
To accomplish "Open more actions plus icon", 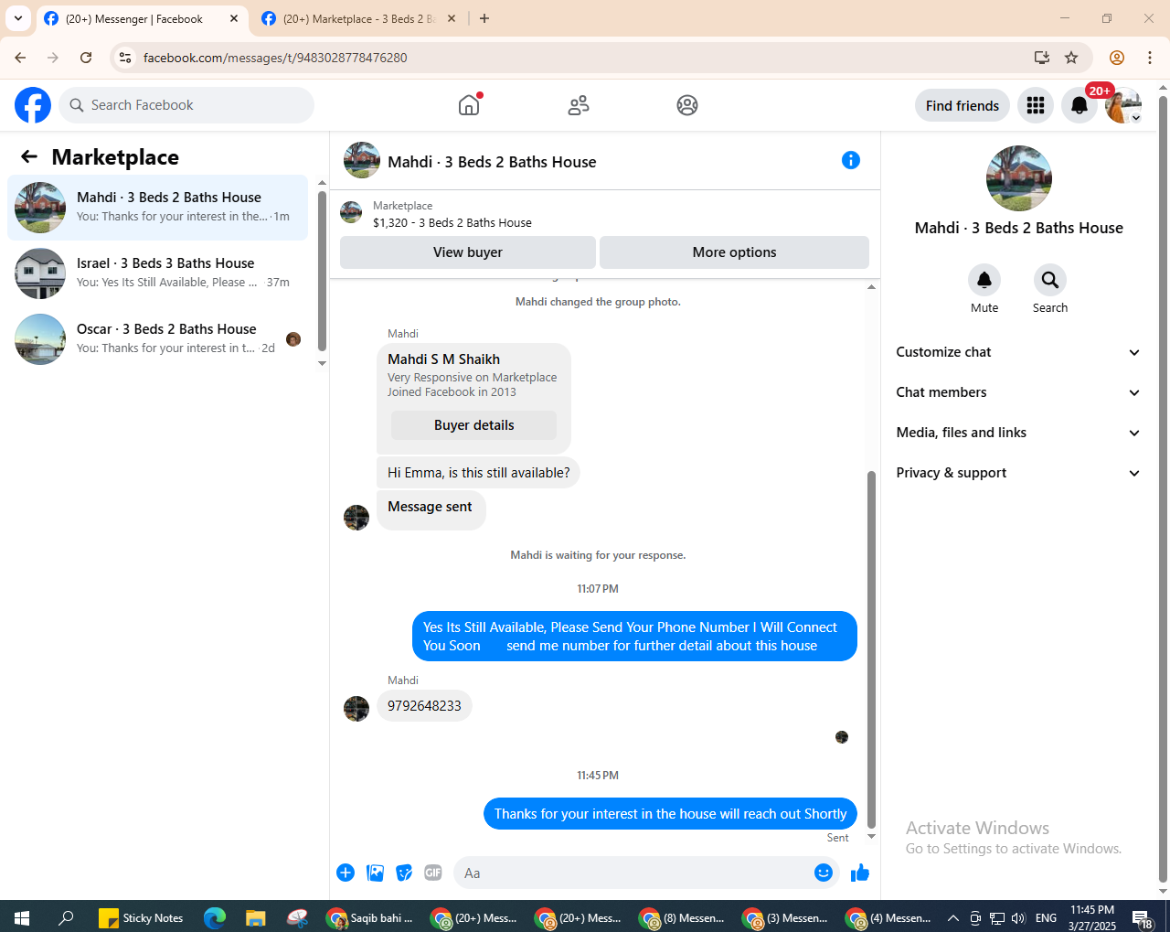I will pyautogui.click(x=346, y=873).
